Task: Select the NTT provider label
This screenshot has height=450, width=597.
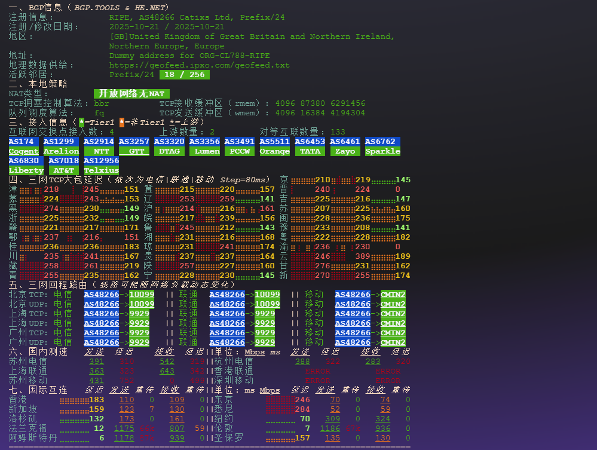Action: pyautogui.click(x=99, y=151)
